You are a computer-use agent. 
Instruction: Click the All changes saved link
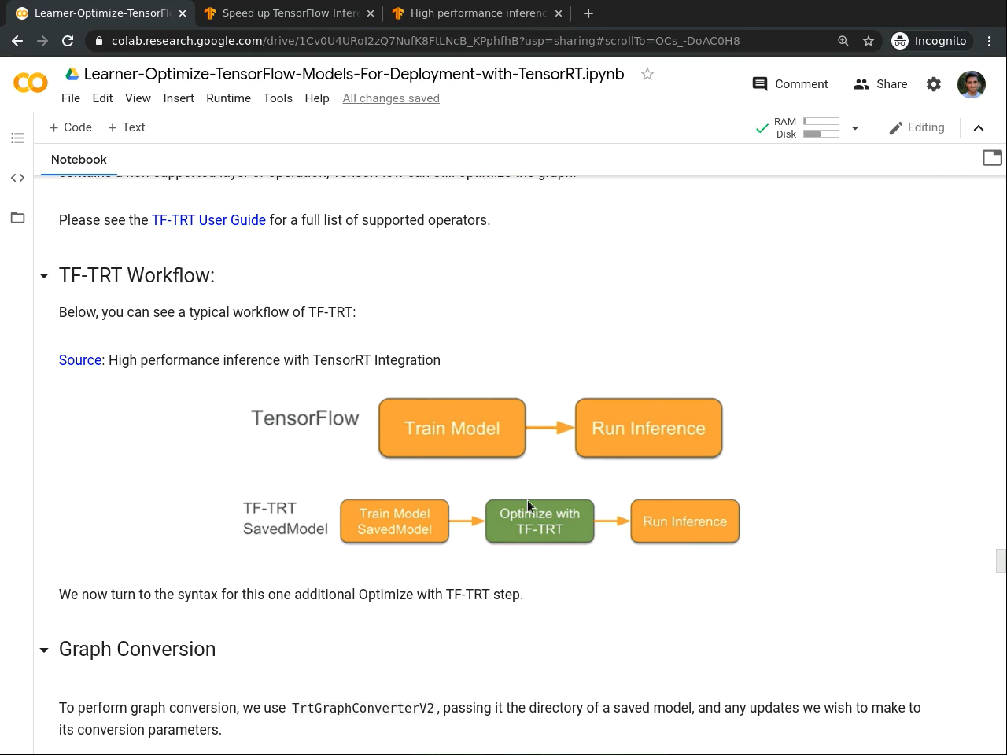pyautogui.click(x=391, y=98)
